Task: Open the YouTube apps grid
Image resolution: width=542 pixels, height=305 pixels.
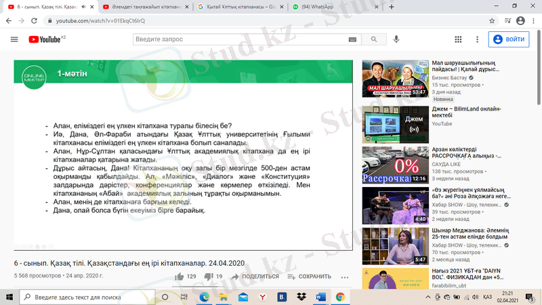Action: pos(459,39)
